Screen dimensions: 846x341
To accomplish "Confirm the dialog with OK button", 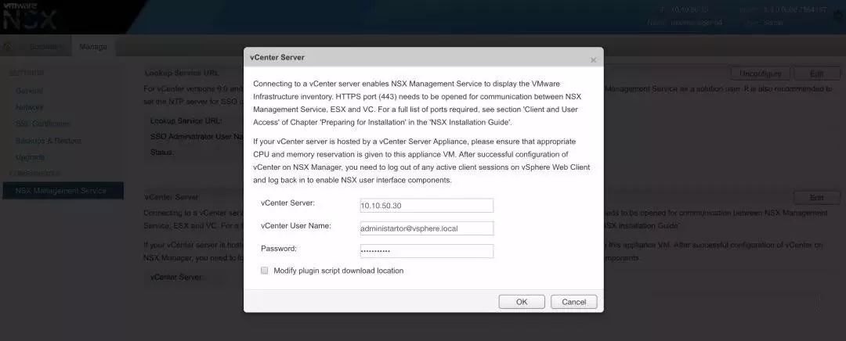I will point(522,302).
